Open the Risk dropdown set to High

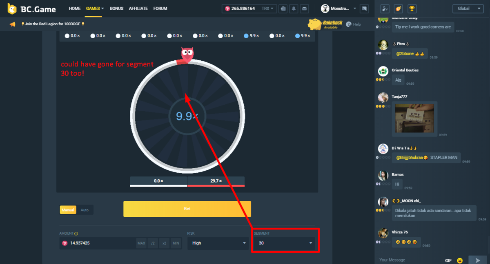point(219,243)
